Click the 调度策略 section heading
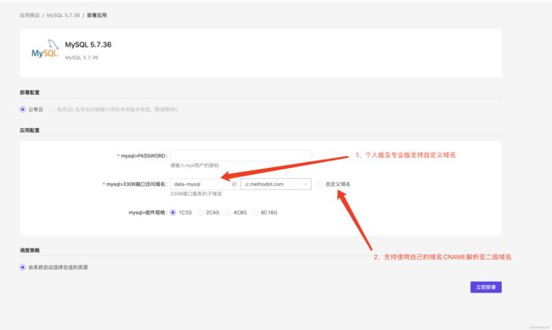The height and width of the screenshot is (330, 552). (30, 250)
